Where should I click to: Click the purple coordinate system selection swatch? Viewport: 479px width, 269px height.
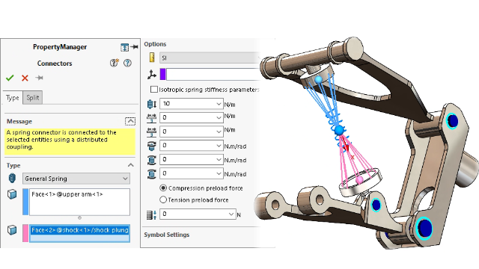tap(163, 75)
